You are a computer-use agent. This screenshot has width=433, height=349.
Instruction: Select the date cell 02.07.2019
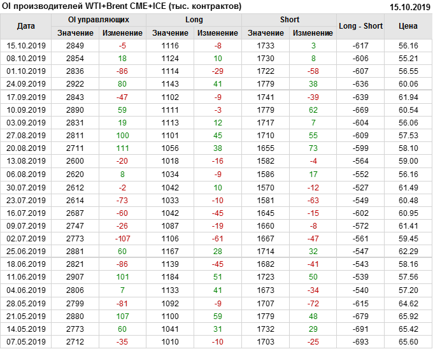26,238
